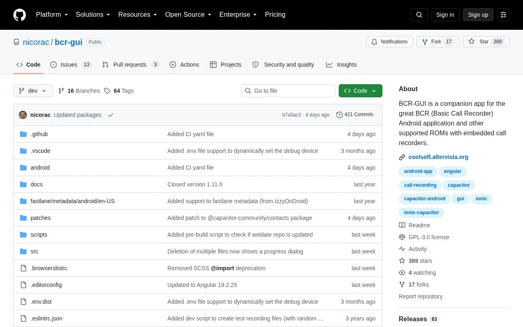This screenshot has width=523, height=327.
Task: Switch to the Insights tab
Action: [x=341, y=65]
